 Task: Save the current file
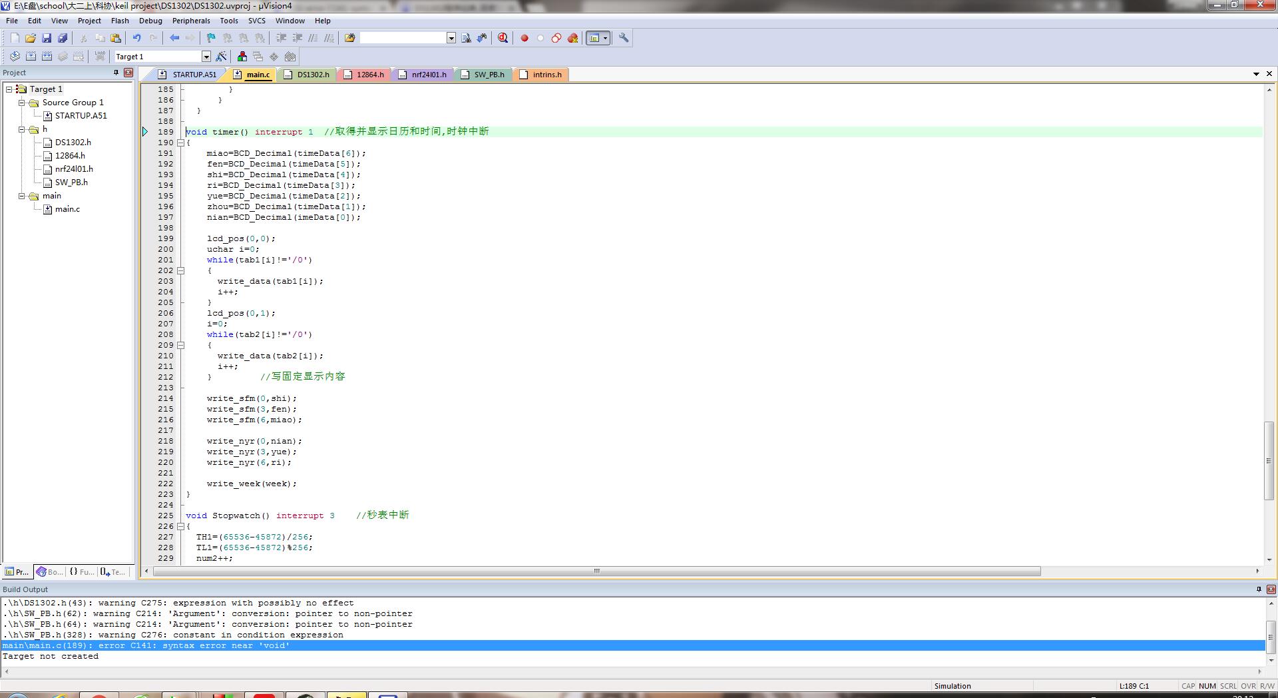47,38
